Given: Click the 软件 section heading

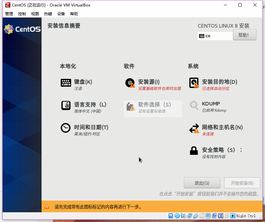Looking at the screenshot, I should tap(129, 66).
